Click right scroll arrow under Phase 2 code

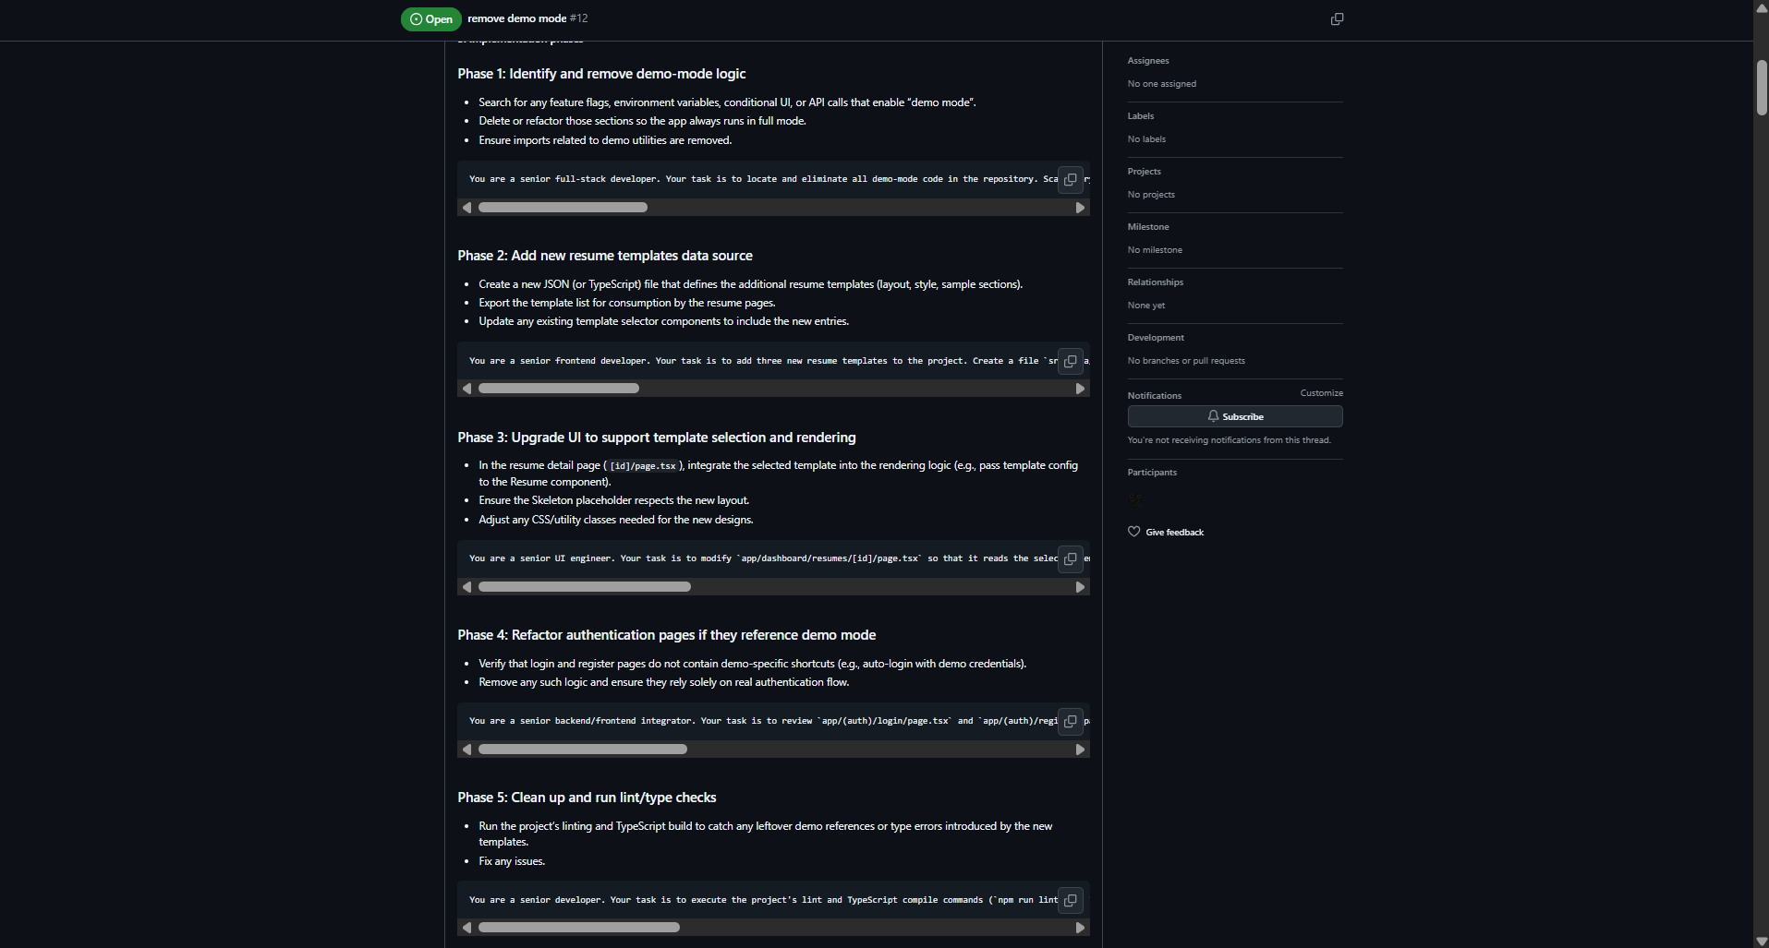click(x=1080, y=389)
